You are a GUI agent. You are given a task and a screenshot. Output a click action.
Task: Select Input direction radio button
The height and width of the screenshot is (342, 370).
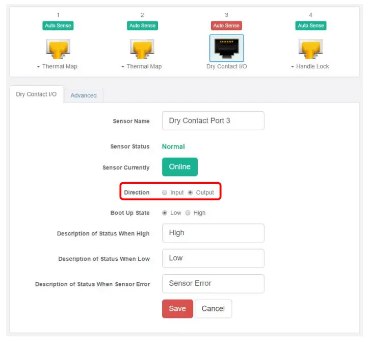pos(165,192)
